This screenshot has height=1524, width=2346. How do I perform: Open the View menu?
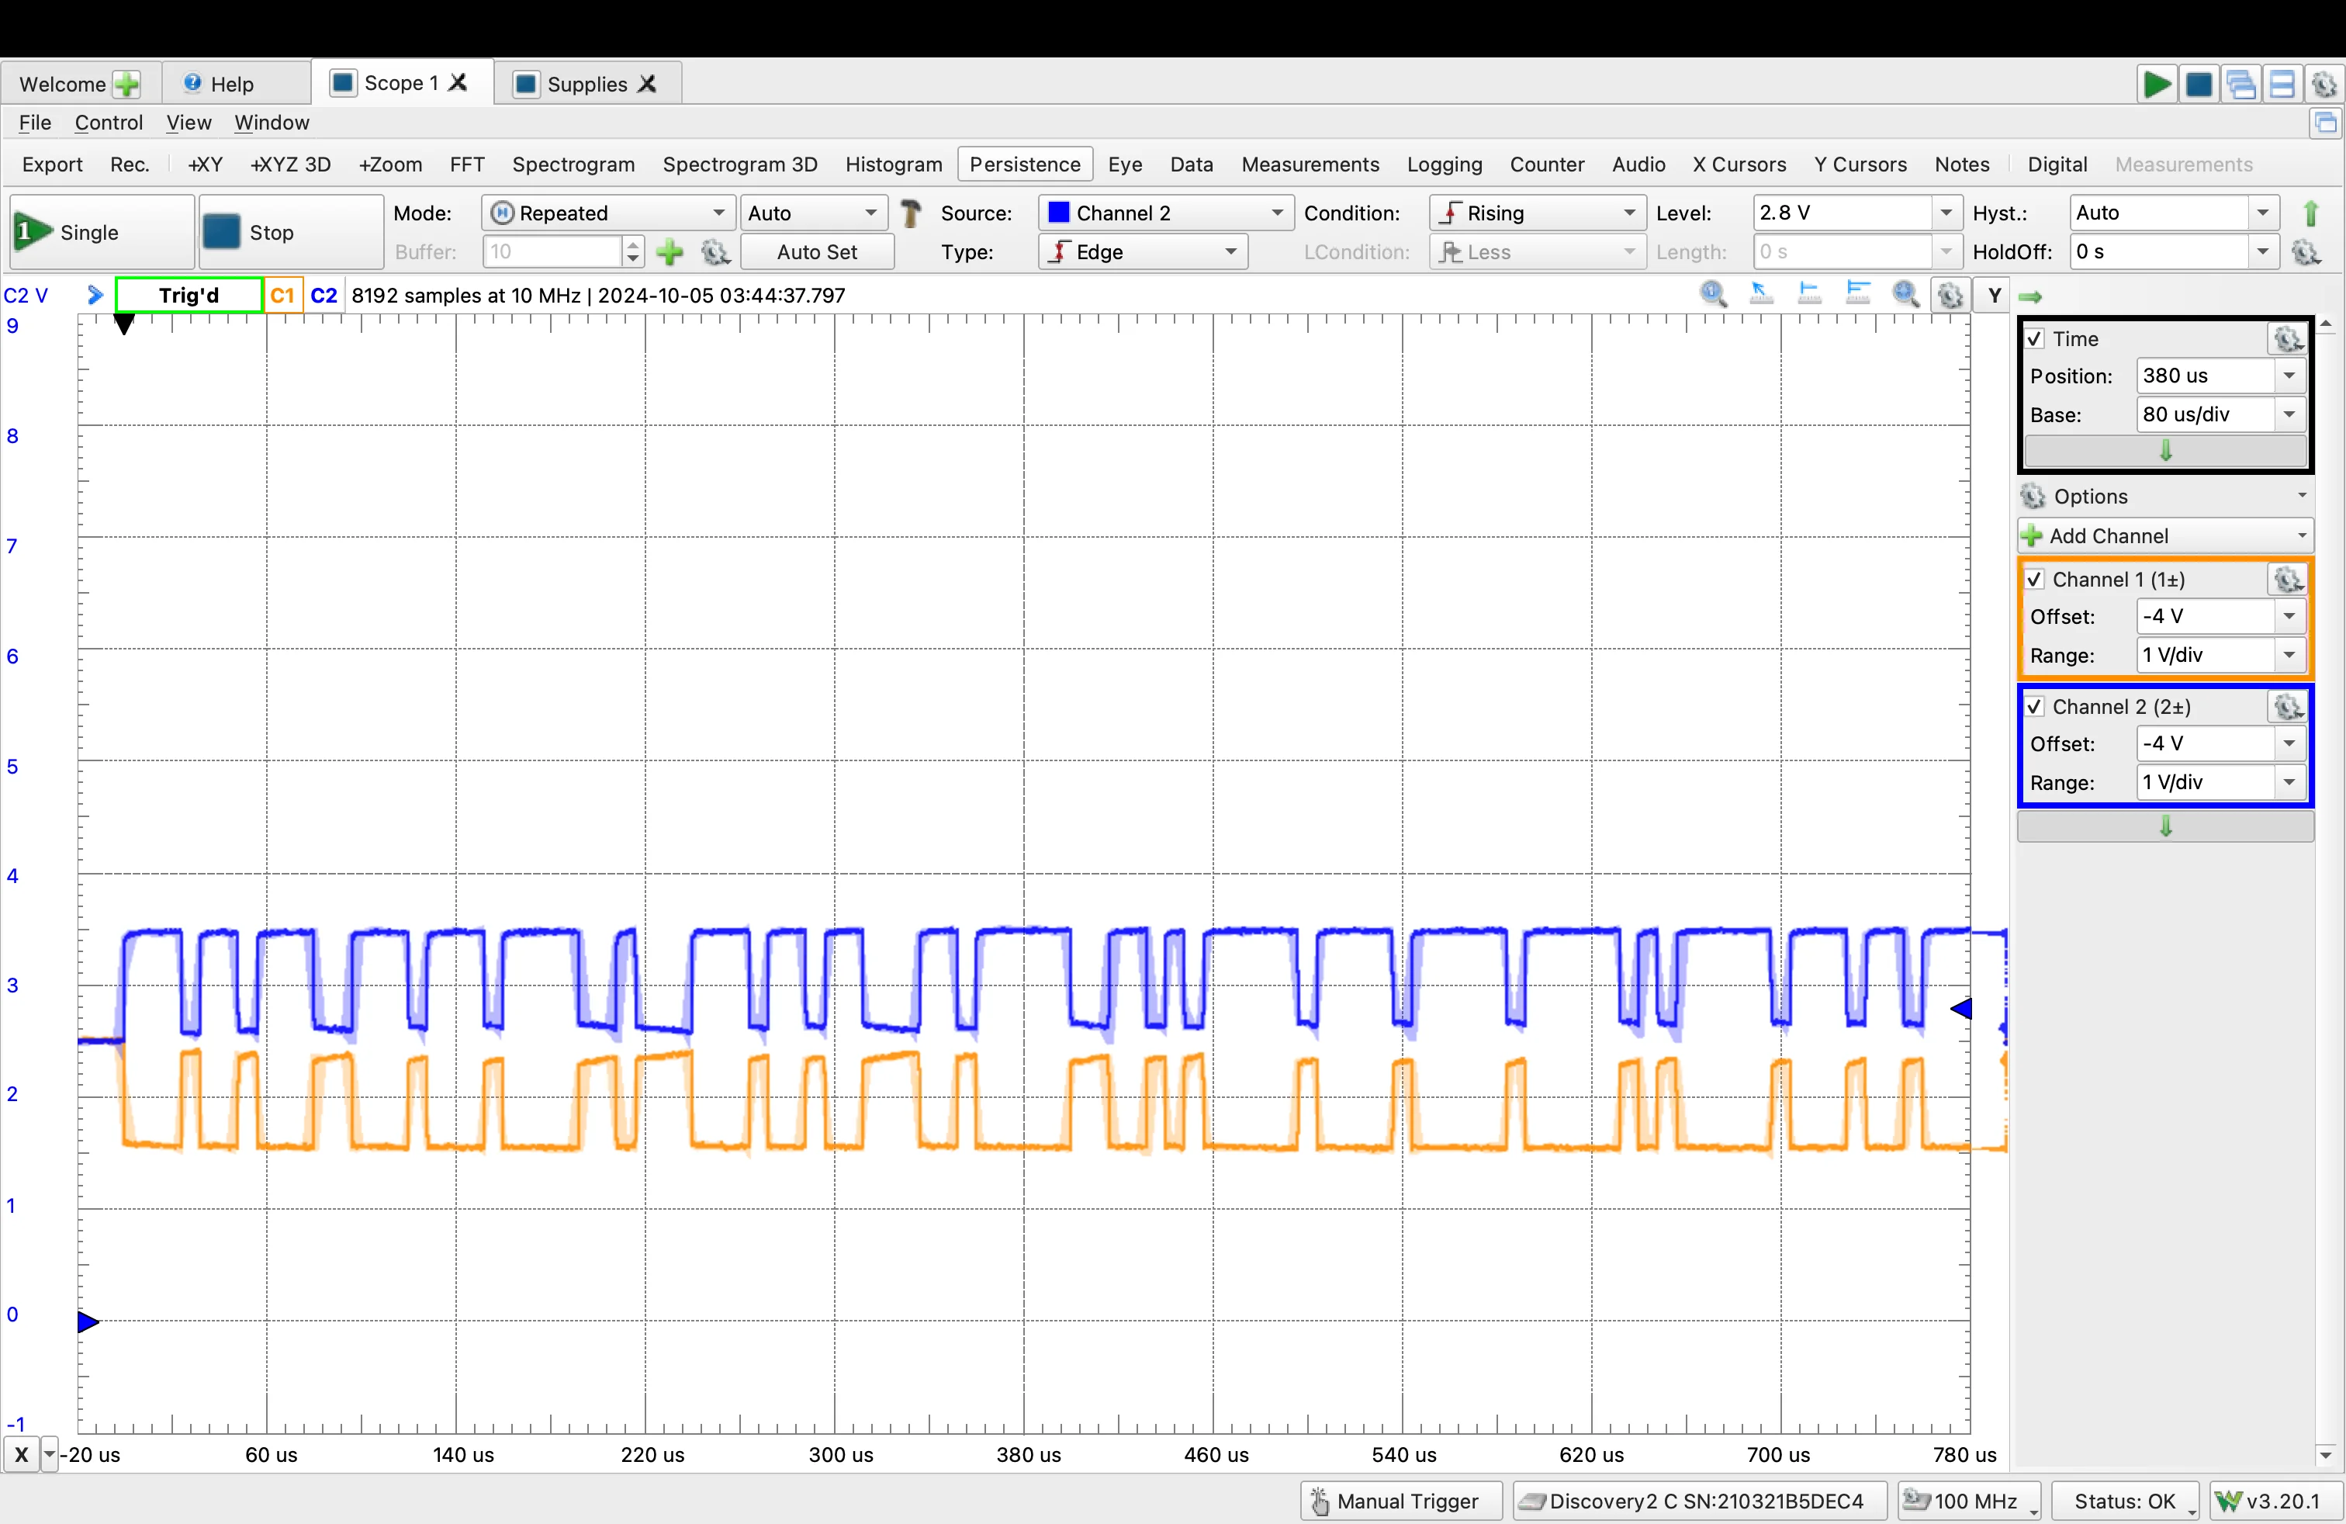tap(189, 123)
